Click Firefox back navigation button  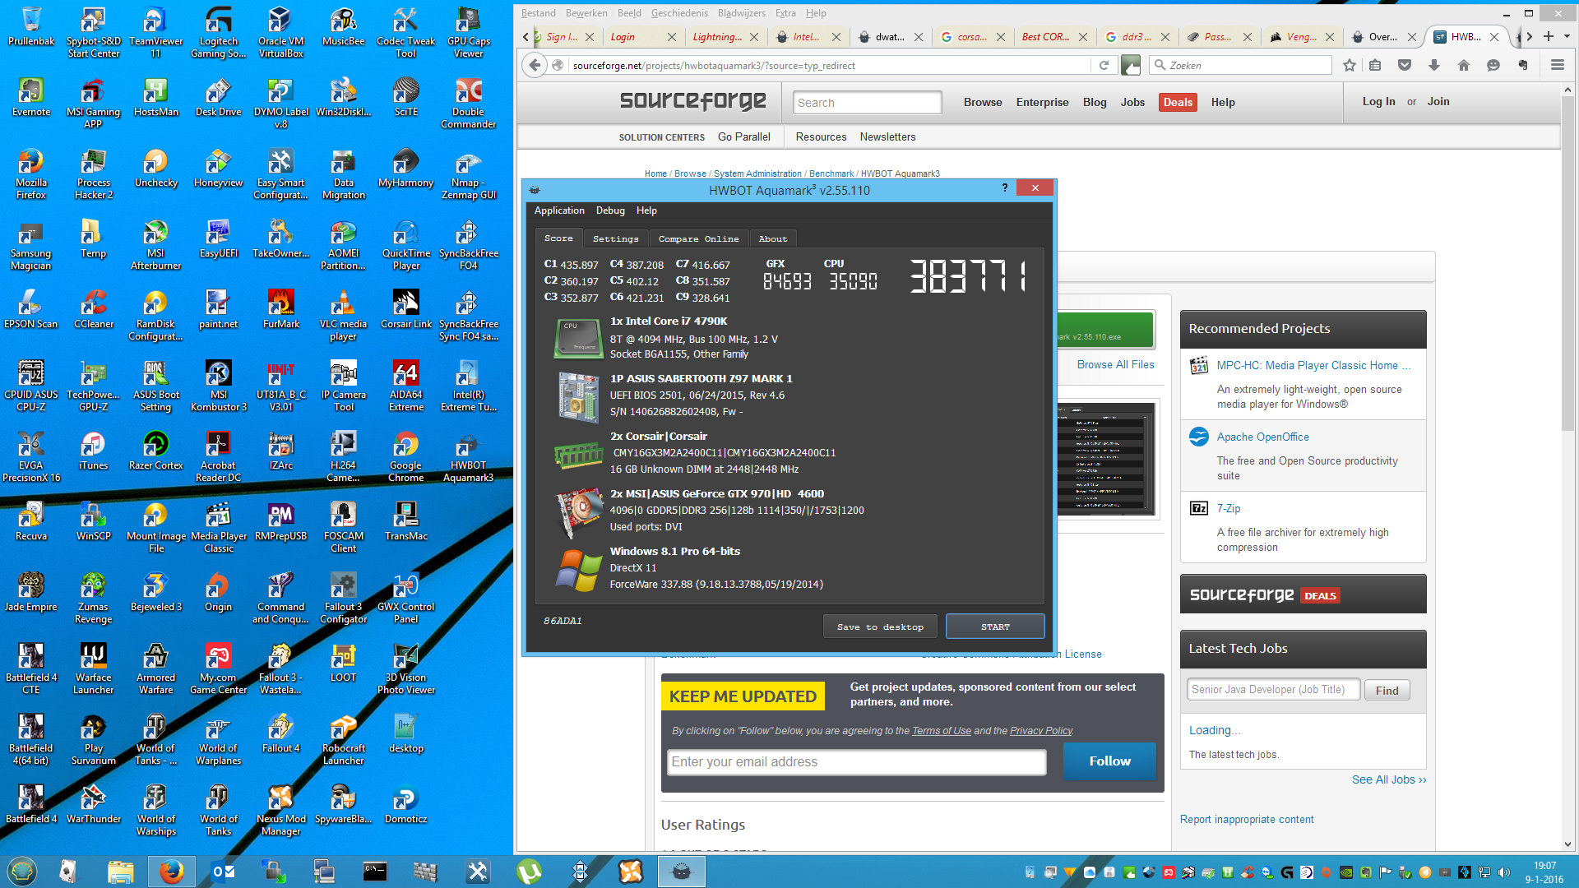click(x=535, y=65)
